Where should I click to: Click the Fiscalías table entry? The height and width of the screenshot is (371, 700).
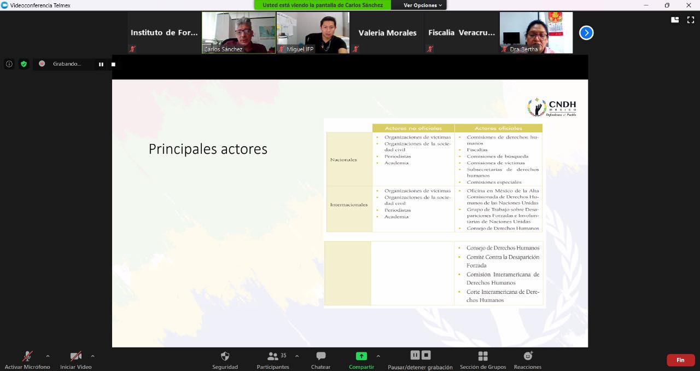click(x=477, y=150)
